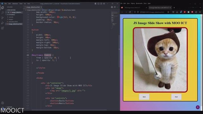Click the head breadcrumb segment

pos(51,10)
